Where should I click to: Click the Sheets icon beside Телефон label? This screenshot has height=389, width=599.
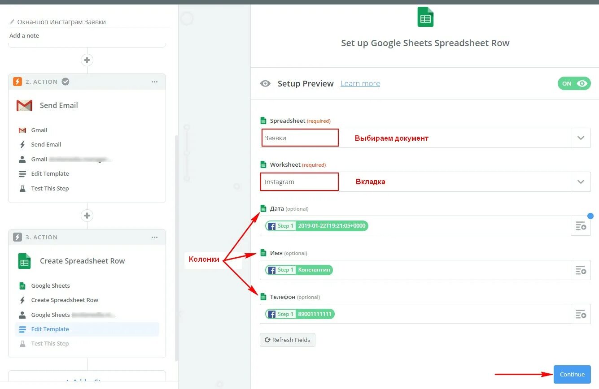pyautogui.click(x=263, y=297)
